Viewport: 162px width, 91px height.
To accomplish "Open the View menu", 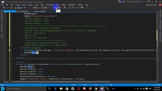I will click(12, 5).
